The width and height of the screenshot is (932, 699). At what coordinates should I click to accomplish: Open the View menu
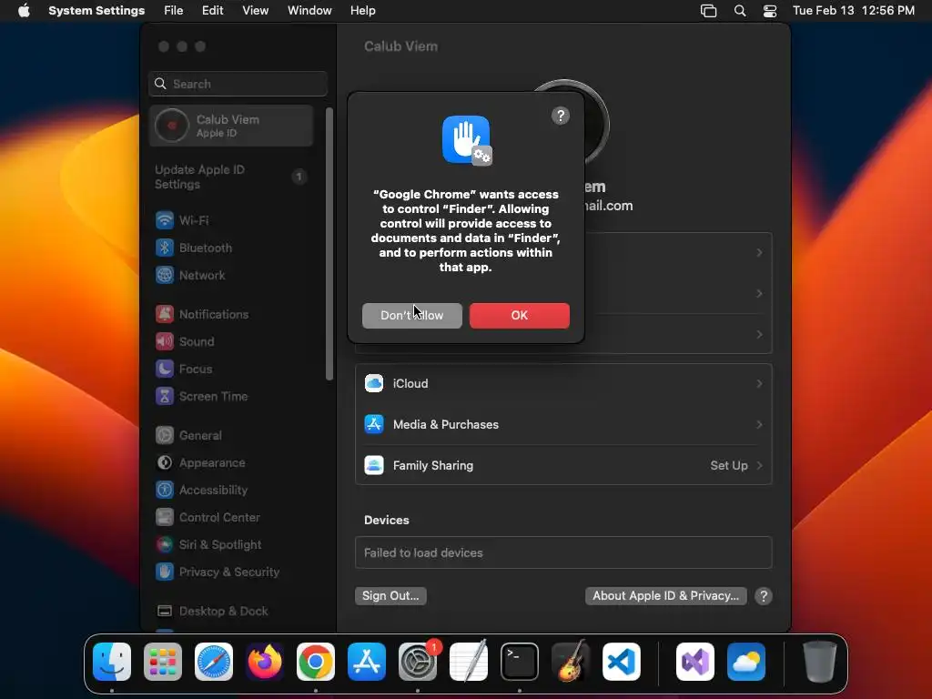[256, 11]
